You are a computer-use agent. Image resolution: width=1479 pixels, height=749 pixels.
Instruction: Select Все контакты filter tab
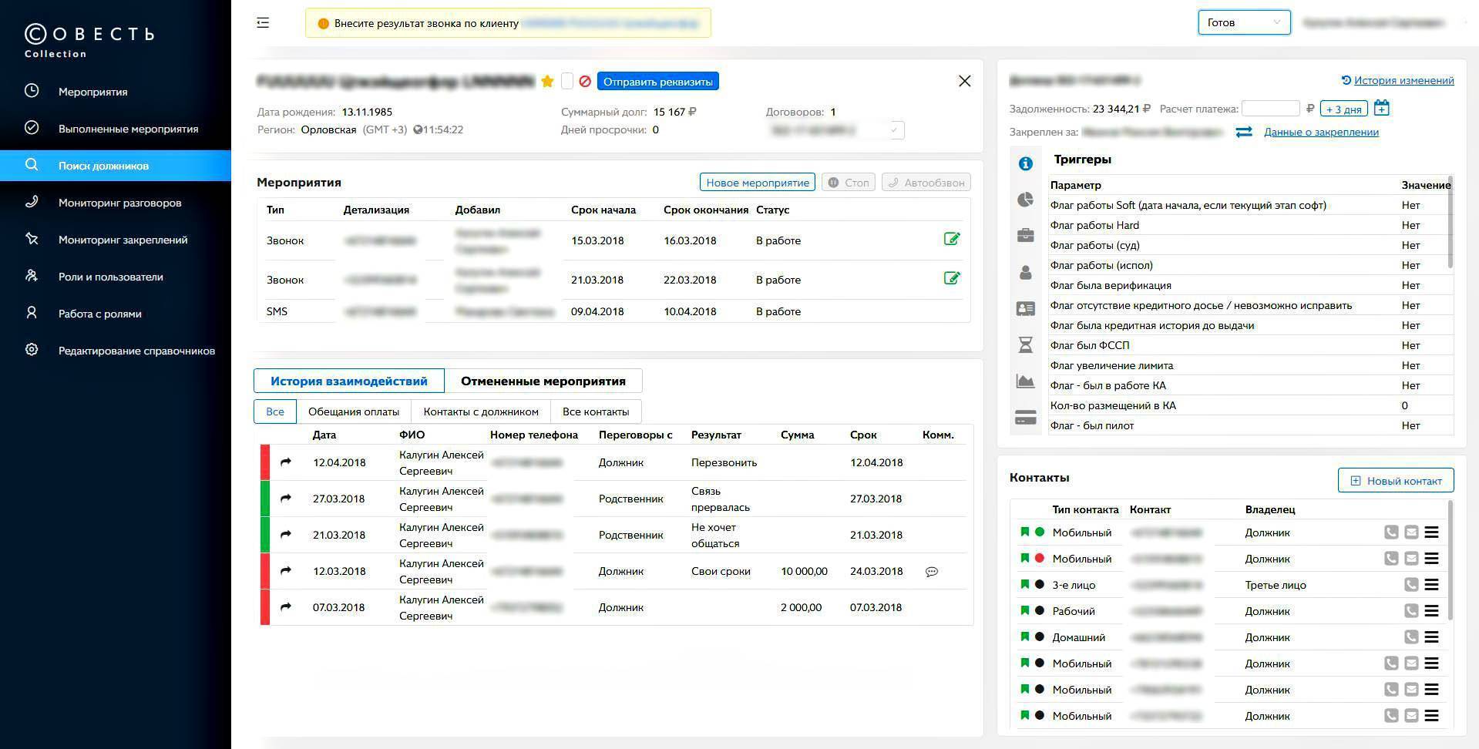click(x=596, y=411)
